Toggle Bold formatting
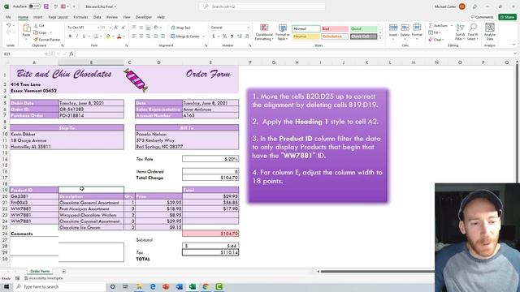This screenshot has height=292, width=520. [x=70, y=36]
